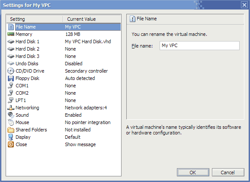Click the LPT1 port icon
Image resolution: width=250 pixels, height=182 pixels.
(x=11, y=100)
